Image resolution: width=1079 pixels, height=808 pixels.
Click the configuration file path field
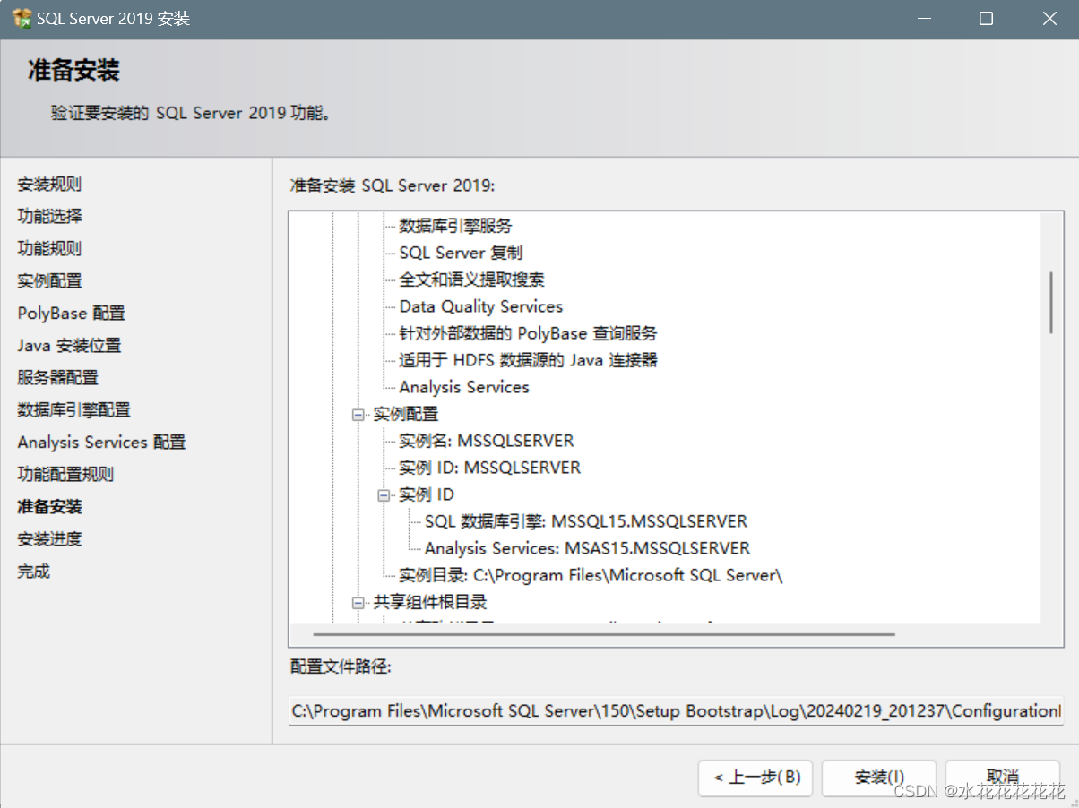click(676, 710)
